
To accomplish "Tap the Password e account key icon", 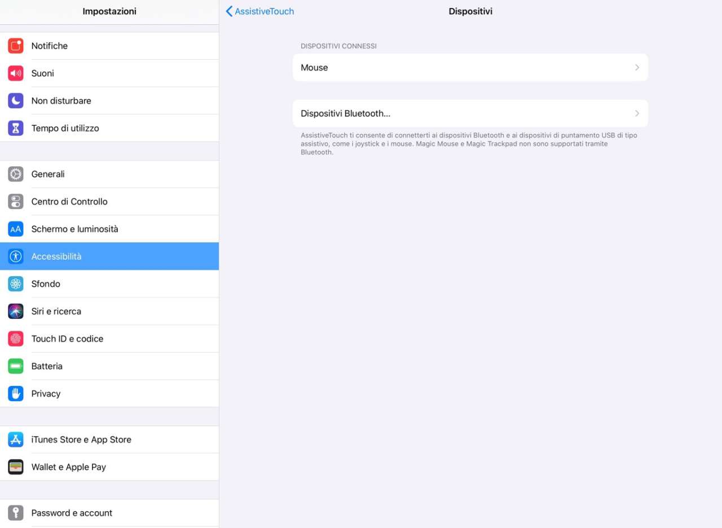I will pos(16,513).
